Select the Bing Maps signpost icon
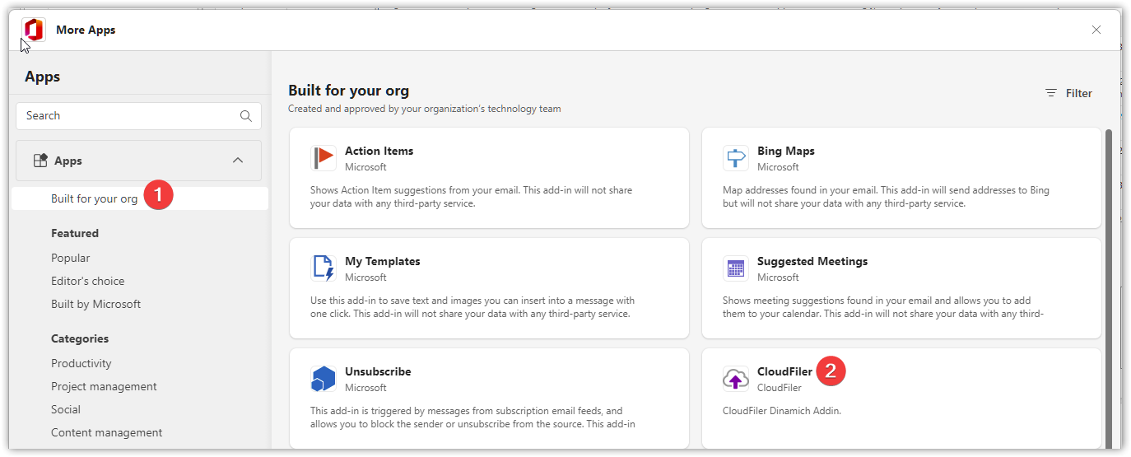Image resolution: width=1131 pixels, height=457 pixels. 736,157
